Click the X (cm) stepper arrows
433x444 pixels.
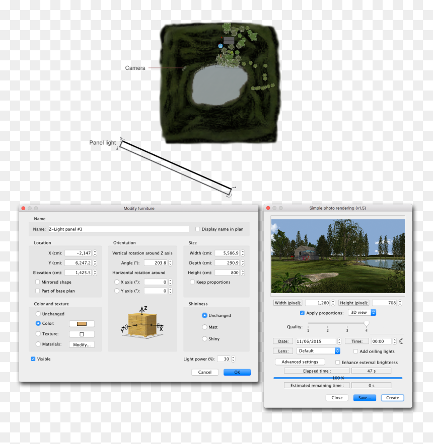[x=95, y=253]
